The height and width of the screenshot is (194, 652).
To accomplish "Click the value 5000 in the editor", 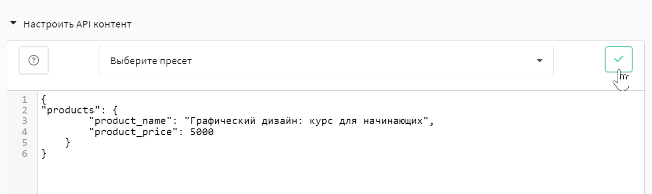I will tap(202, 132).
